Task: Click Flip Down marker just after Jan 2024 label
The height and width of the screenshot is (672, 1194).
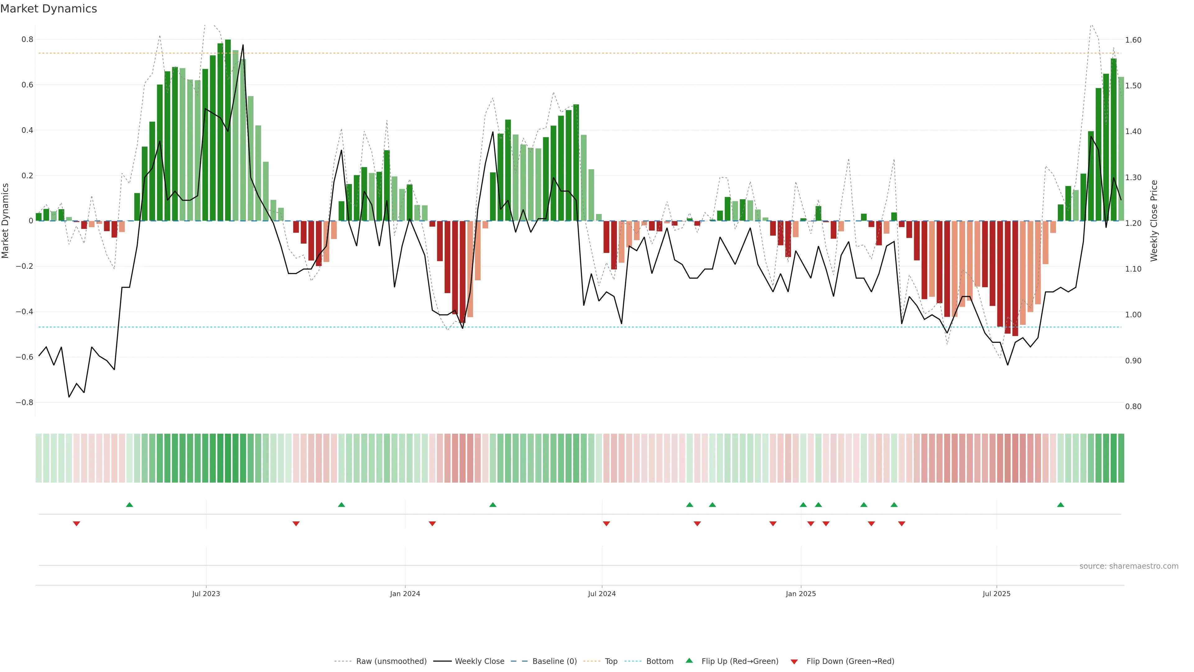Action: pos(433,524)
